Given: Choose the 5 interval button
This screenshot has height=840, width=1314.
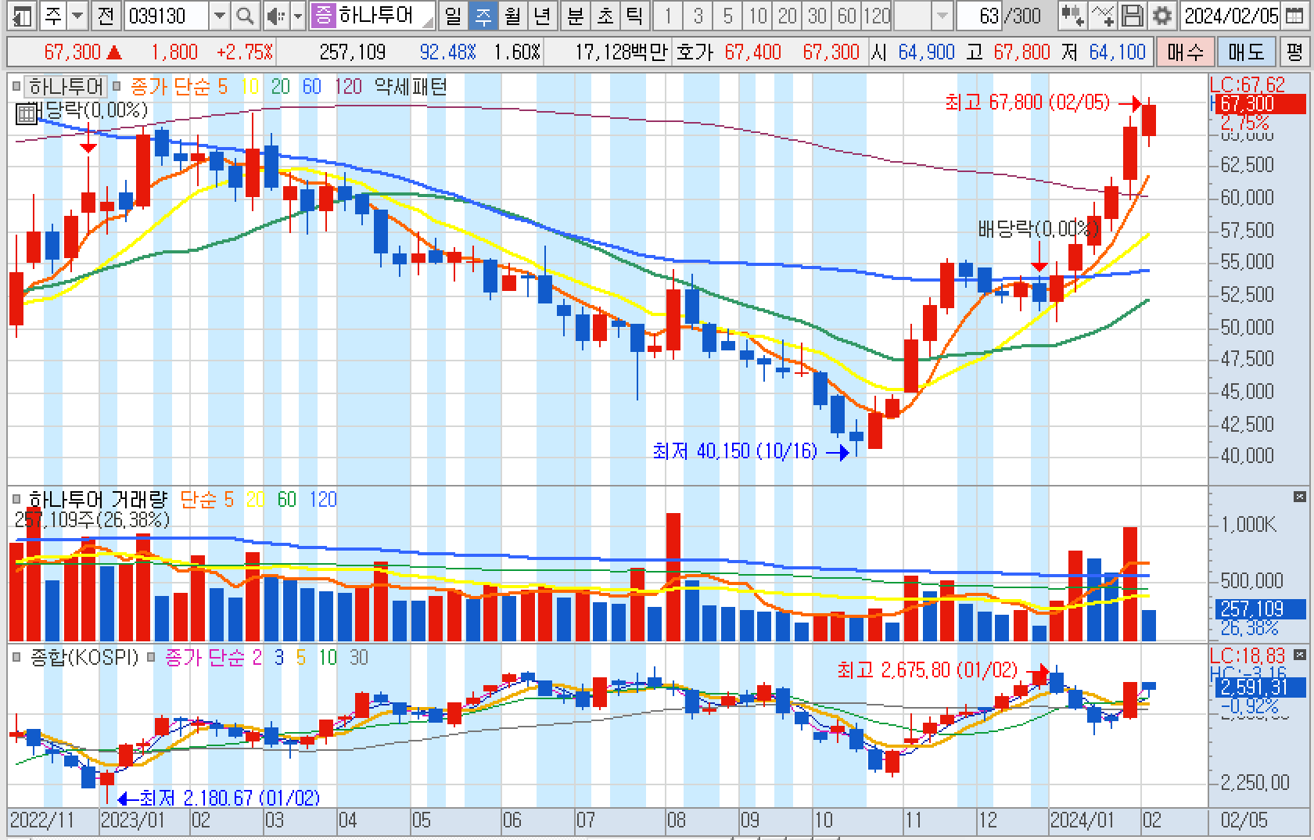Looking at the screenshot, I should click(728, 16).
